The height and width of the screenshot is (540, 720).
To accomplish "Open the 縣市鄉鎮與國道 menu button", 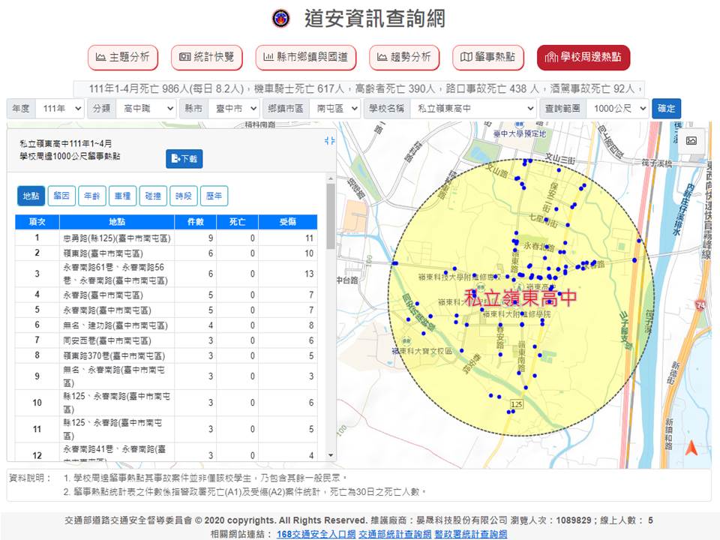I will pyautogui.click(x=306, y=57).
